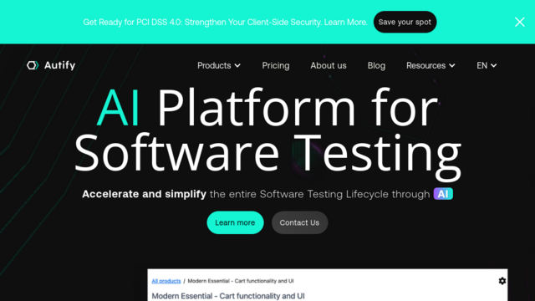Go to the Pricing page
Image resolution: width=535 pixels, height=301 pixels.
tap(276, 65)
